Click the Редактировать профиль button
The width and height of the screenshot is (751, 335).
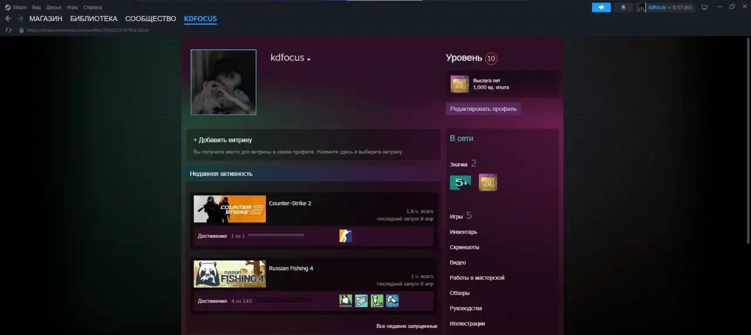coord(483,109)
